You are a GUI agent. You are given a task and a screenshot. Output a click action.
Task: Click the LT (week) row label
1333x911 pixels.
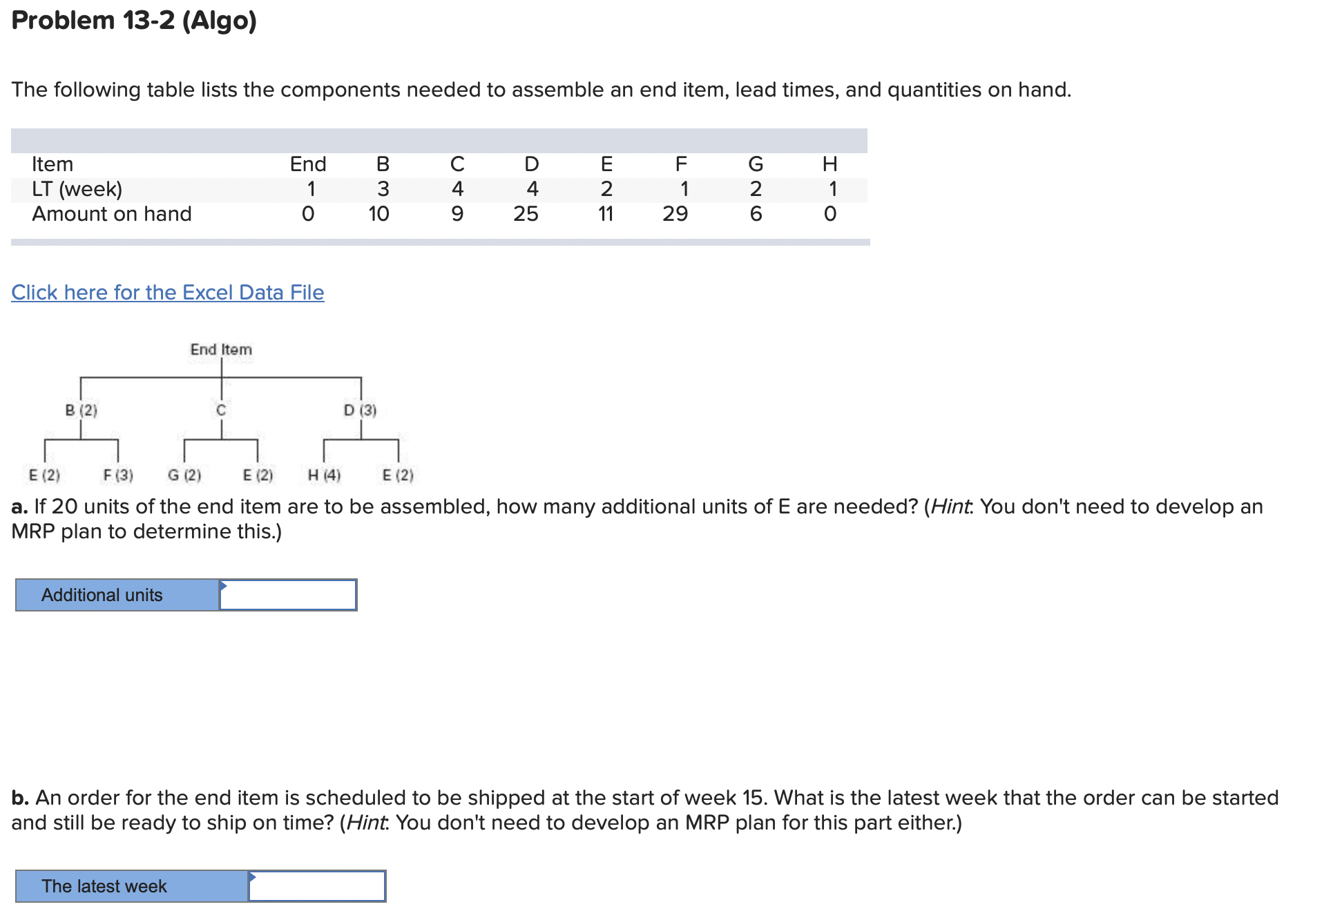point(77,188)
